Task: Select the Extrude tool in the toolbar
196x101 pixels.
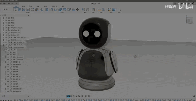Action: click(19, 10)
